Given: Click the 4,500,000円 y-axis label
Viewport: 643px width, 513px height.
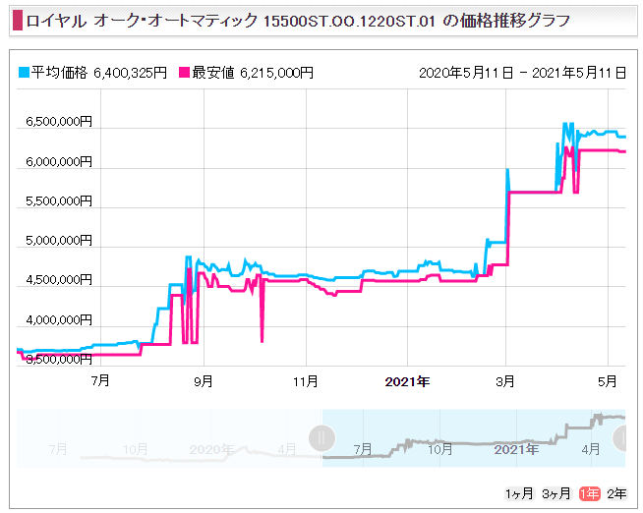Looking at the screenshot, I should tap(59, 280).
